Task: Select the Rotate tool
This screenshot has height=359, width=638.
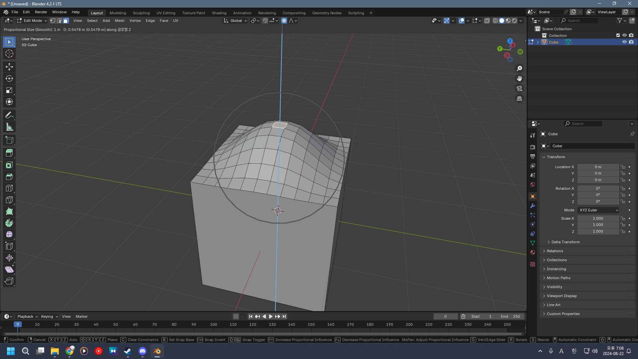Action: coord(9,78)
